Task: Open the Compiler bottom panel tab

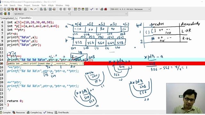Action: click(5, 112)
